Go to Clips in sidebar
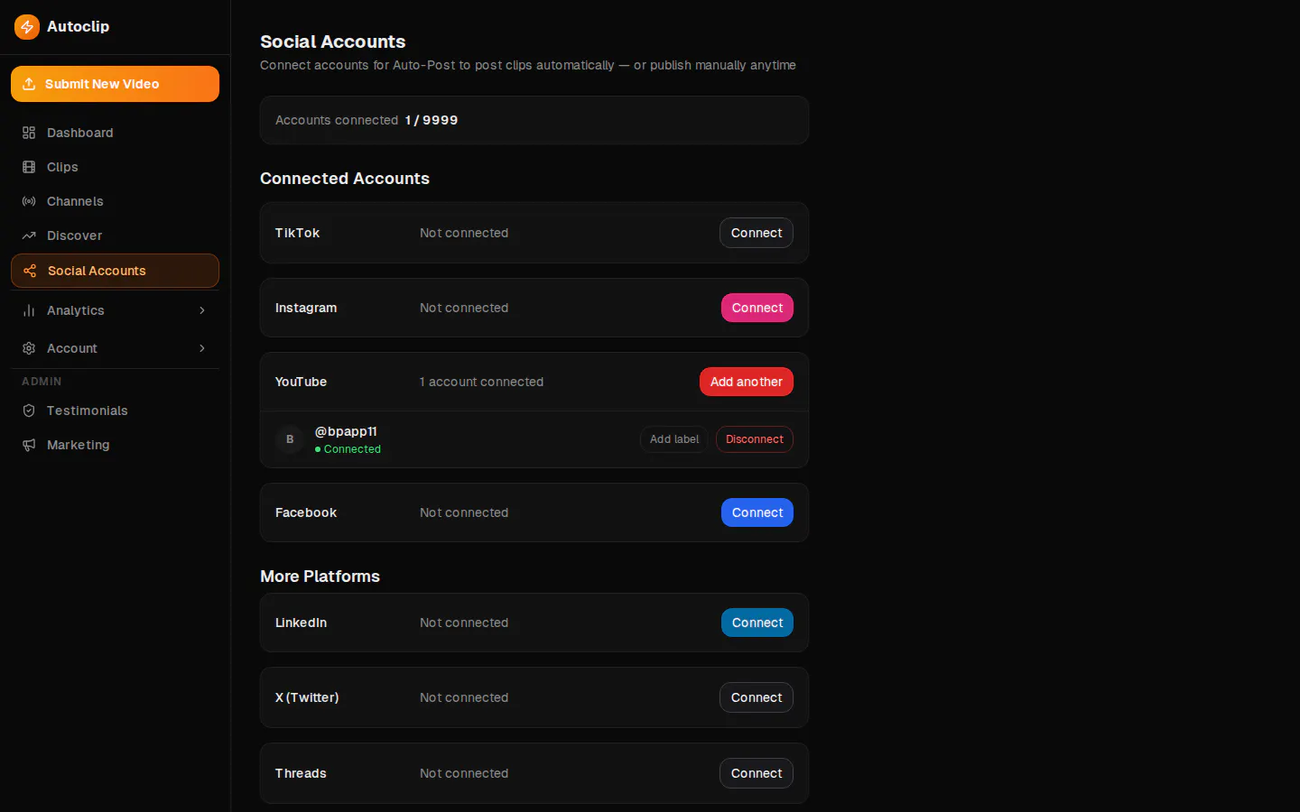1300x812 pixels. pos(115,167)
